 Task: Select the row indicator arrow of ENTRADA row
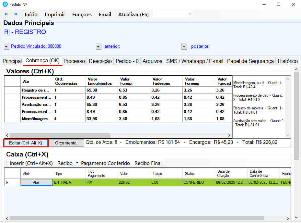click(x=7, y=182)
